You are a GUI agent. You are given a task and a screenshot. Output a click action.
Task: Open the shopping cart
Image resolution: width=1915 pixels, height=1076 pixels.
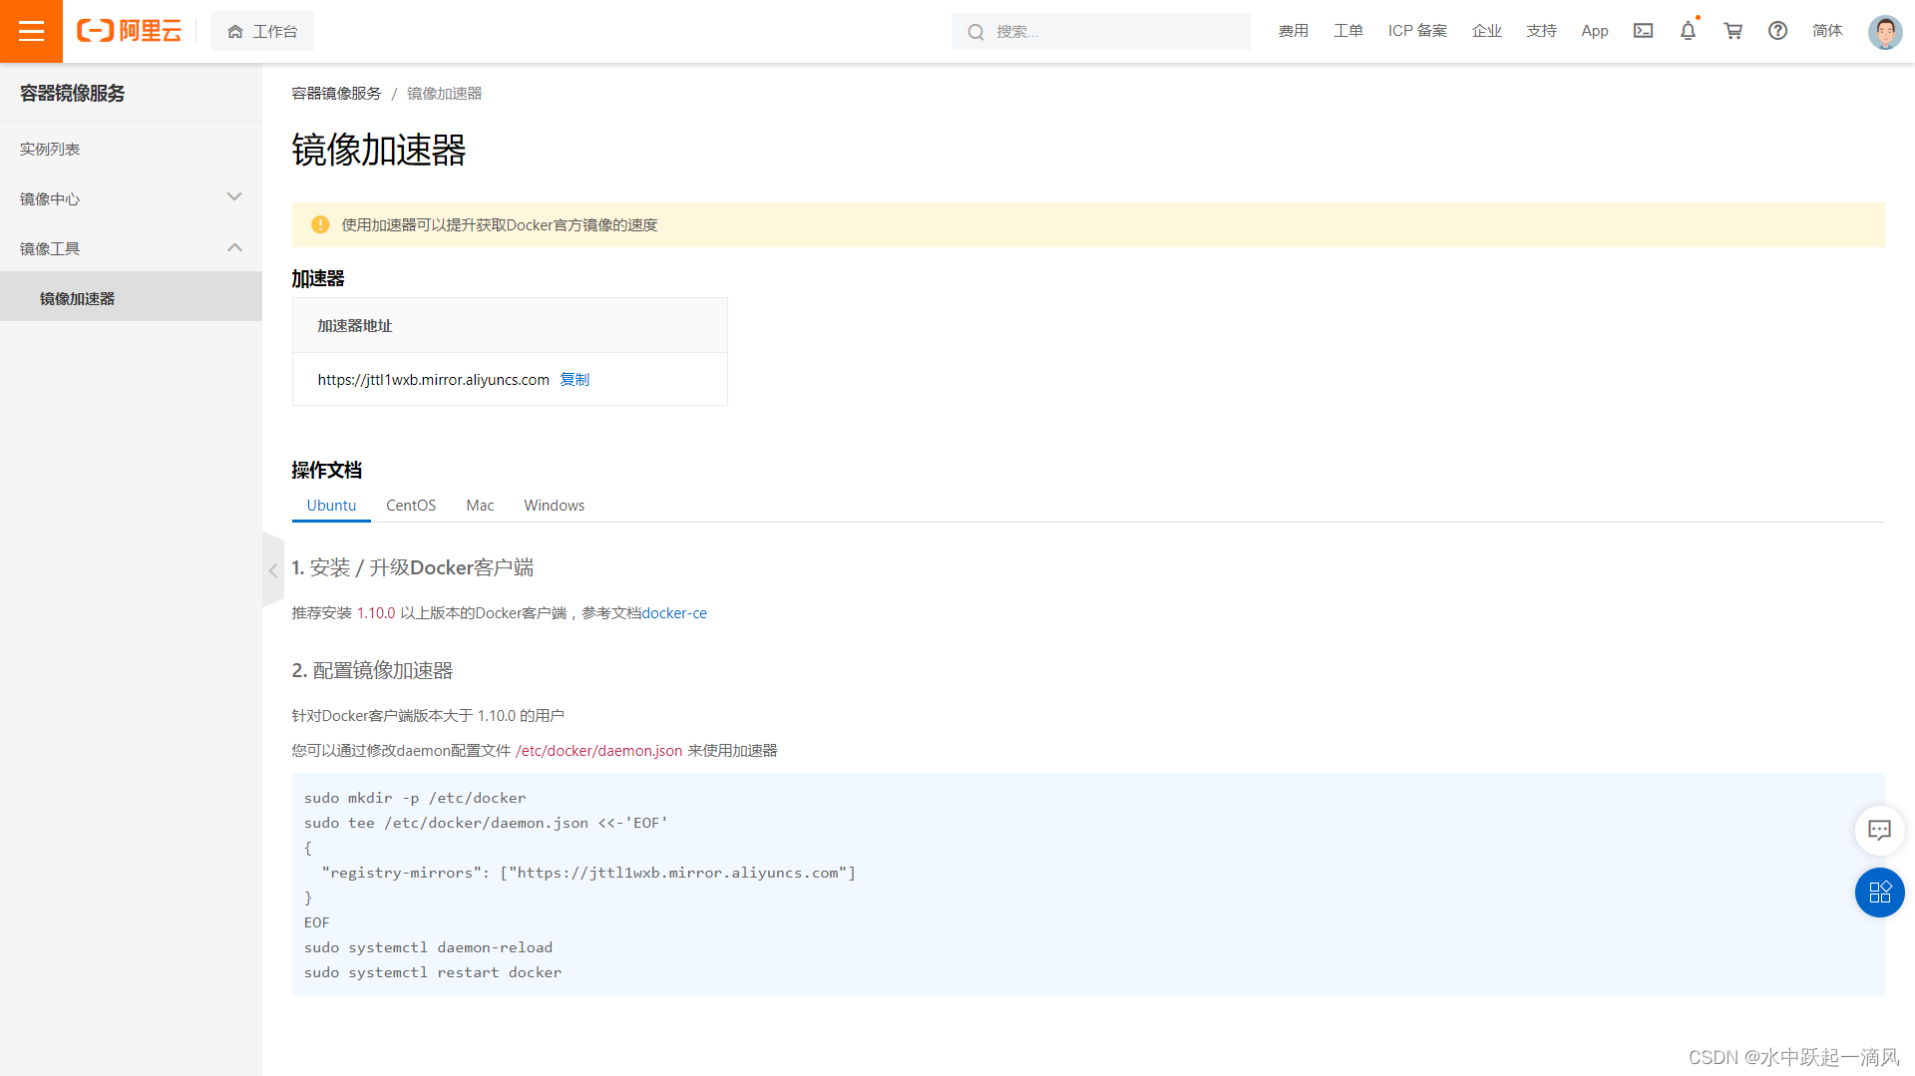tap(1732, 31)
